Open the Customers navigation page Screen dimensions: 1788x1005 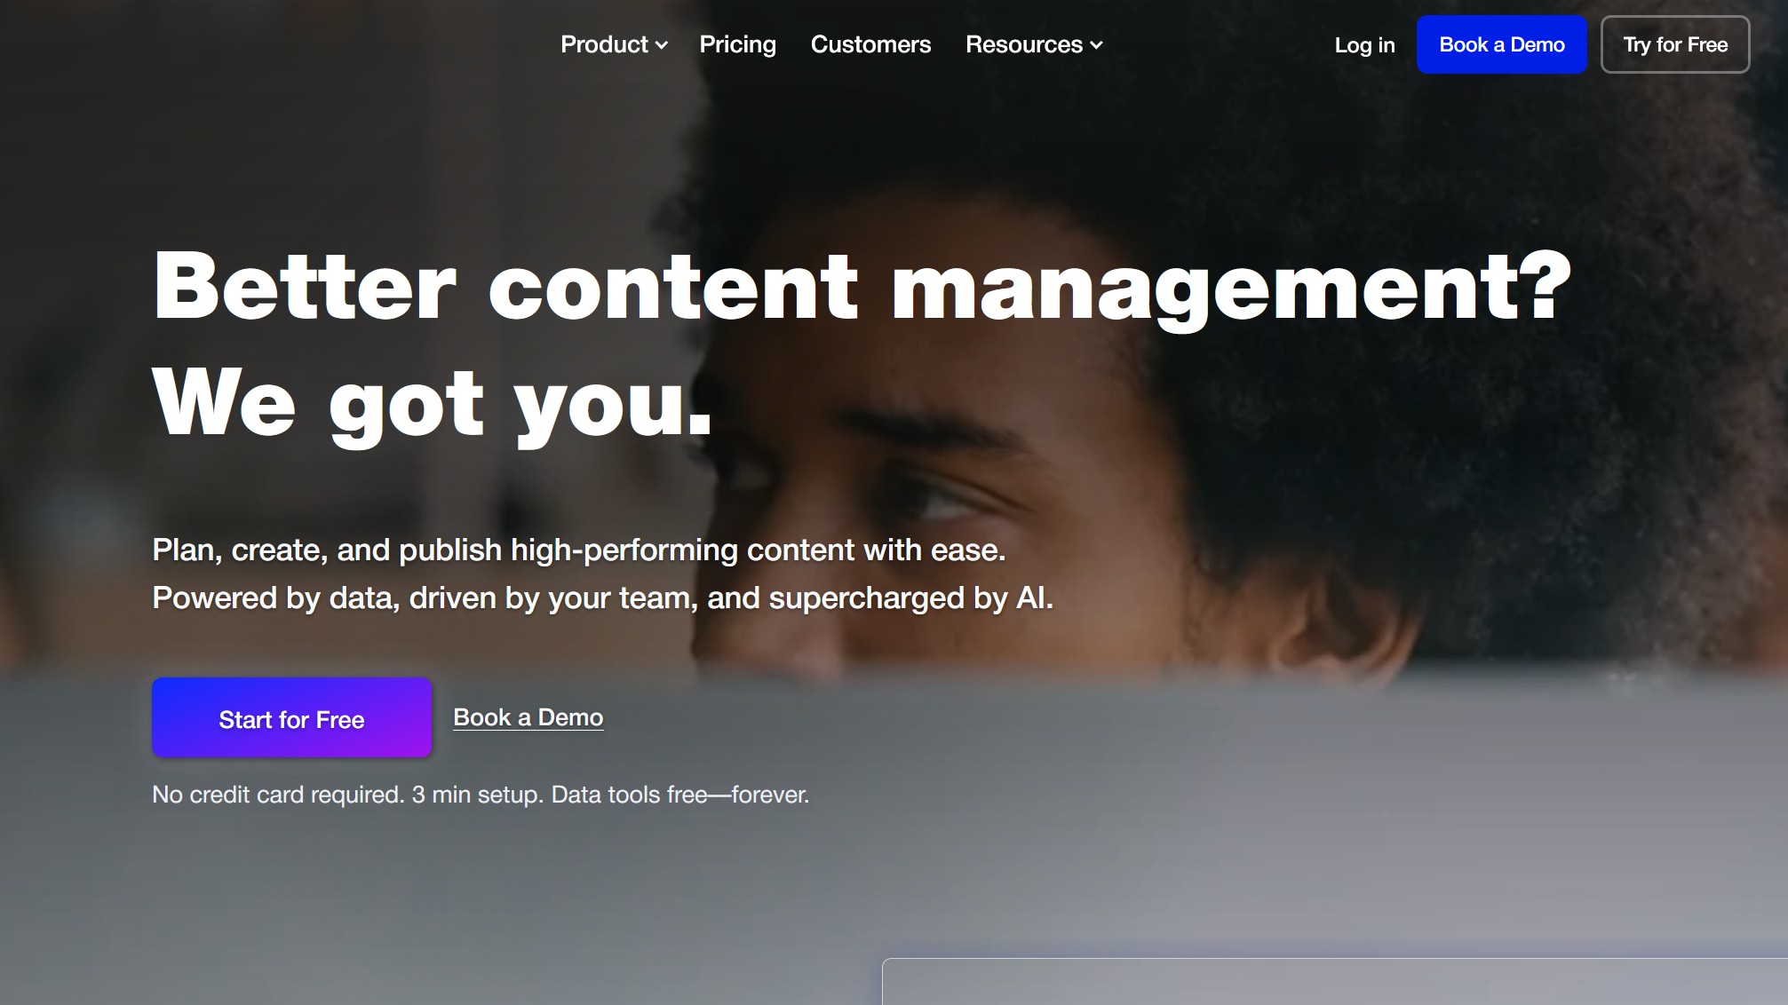tap(870, 44)
